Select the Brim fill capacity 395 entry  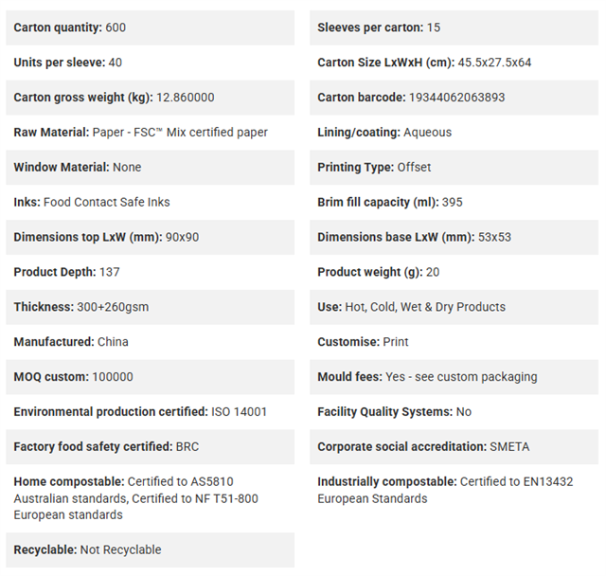(454, 202)
